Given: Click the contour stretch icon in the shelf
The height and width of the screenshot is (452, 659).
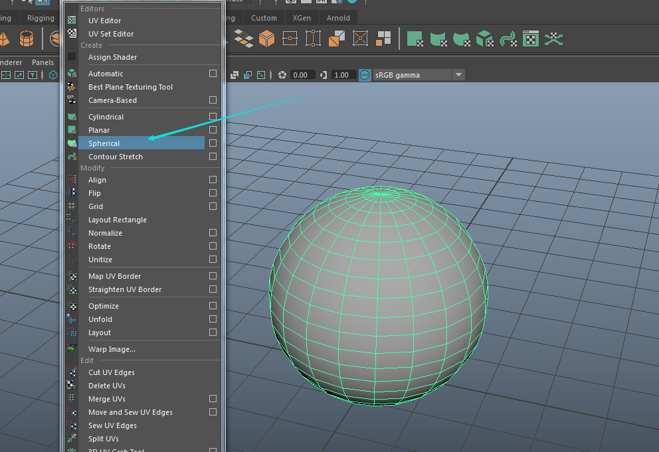Looking at the screenshot, I should (x=508, y=39).
